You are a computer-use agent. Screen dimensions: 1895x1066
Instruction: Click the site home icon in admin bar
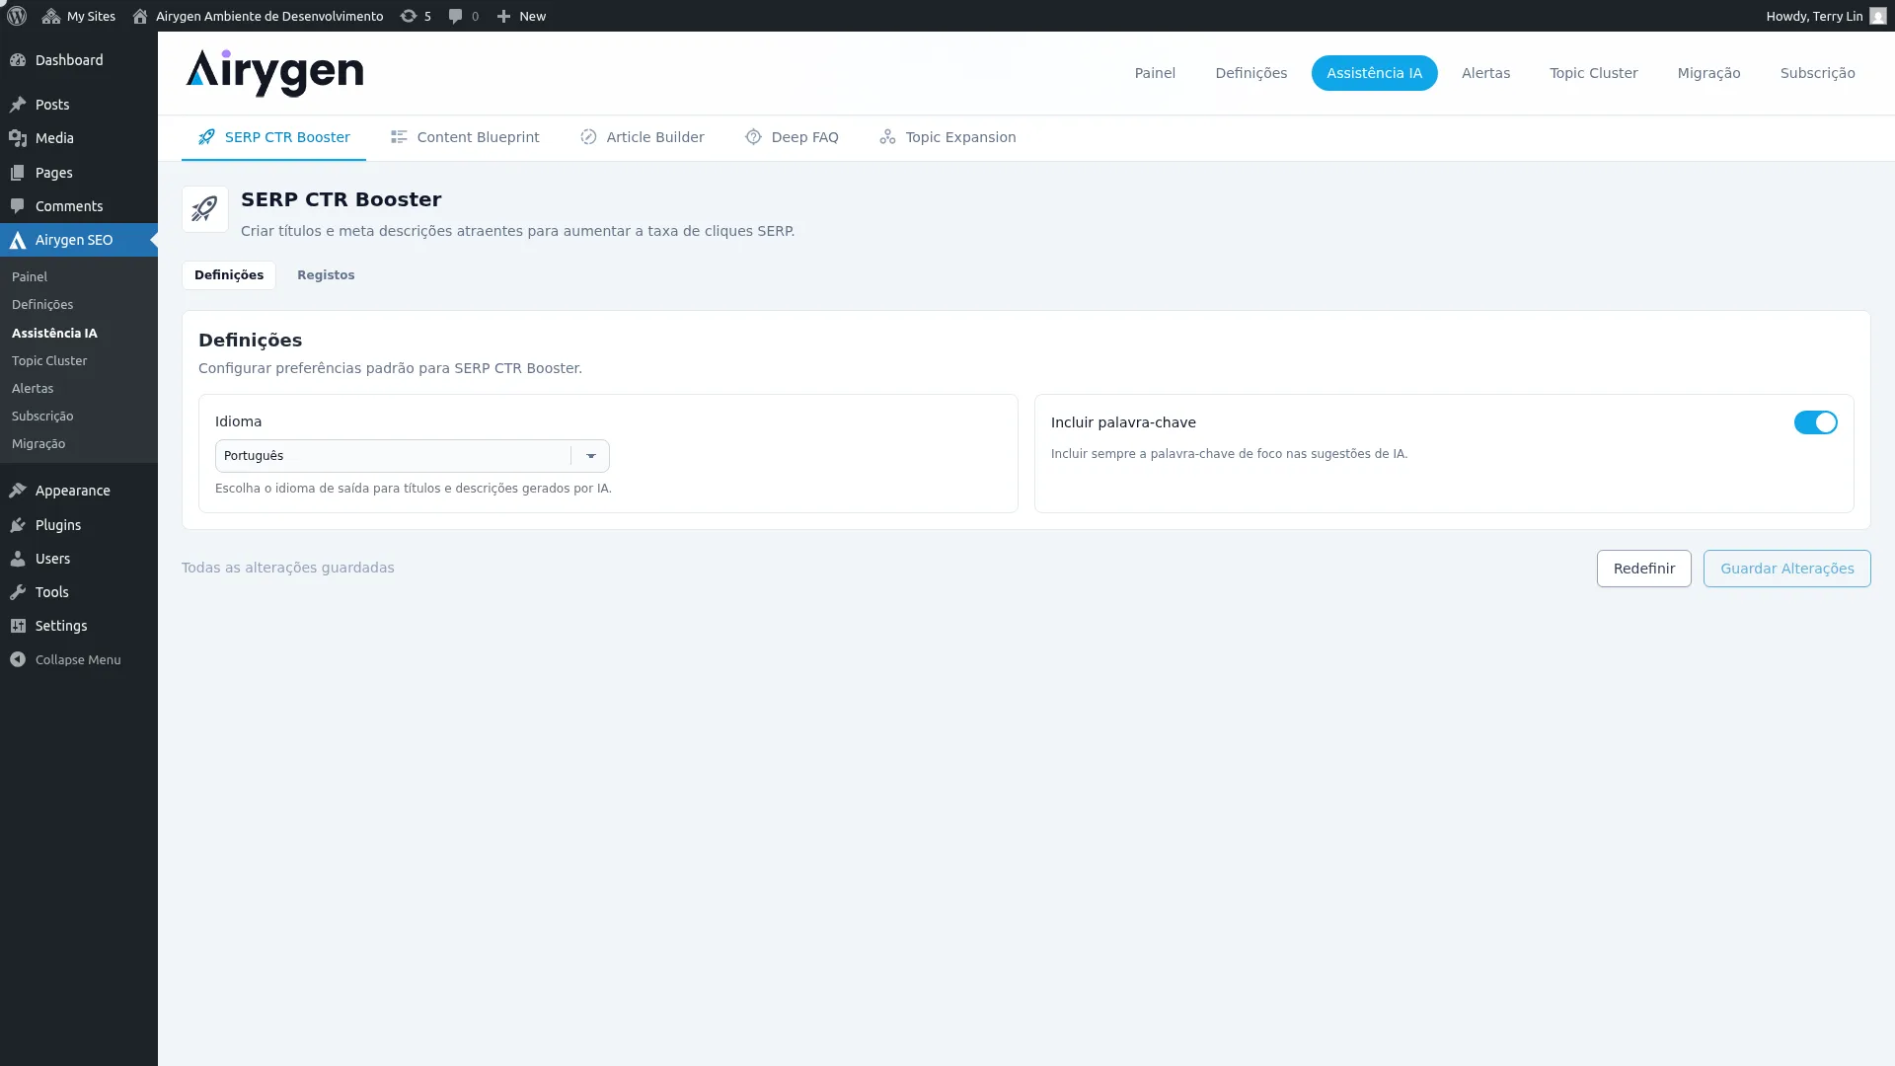coord(140,16)
